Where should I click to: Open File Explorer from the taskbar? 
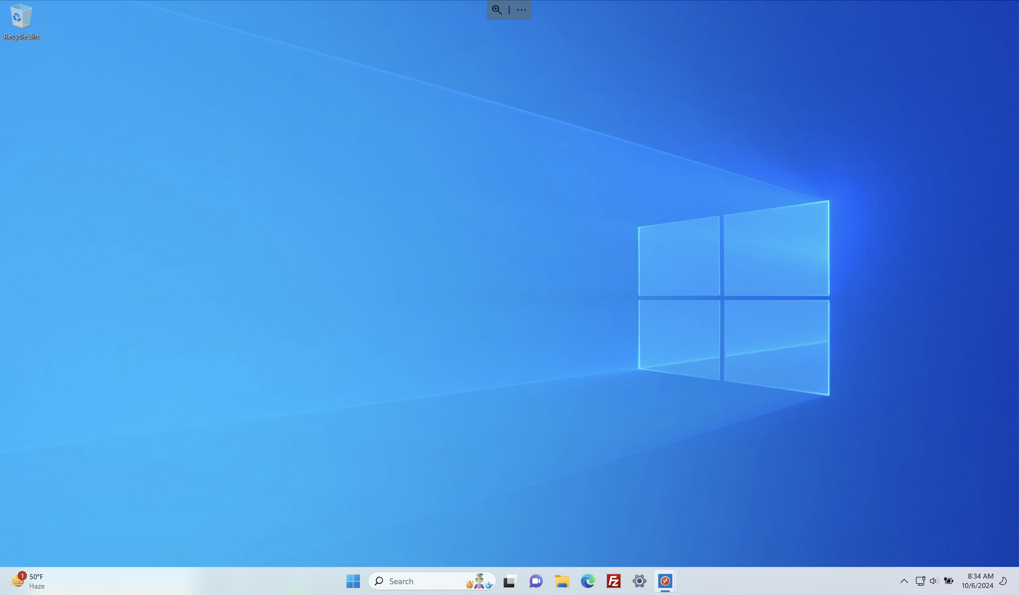[562, 581]
